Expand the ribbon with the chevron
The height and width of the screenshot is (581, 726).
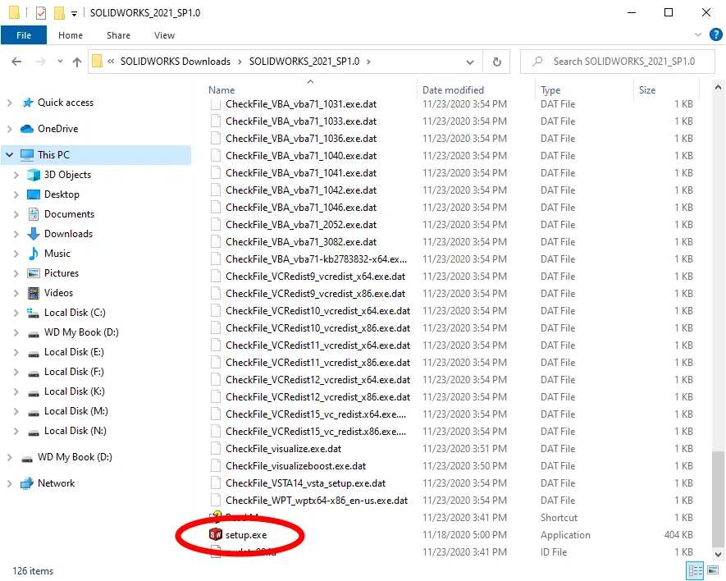(698, 34)
